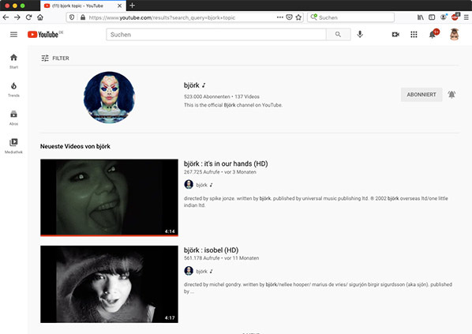Toggle Firefox sidebar view icon
This screenshot has height=334, width=472.
pos(432,17)
